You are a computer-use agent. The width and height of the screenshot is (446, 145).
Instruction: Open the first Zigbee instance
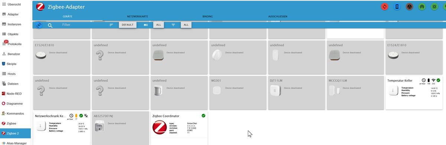coord(15,123)
